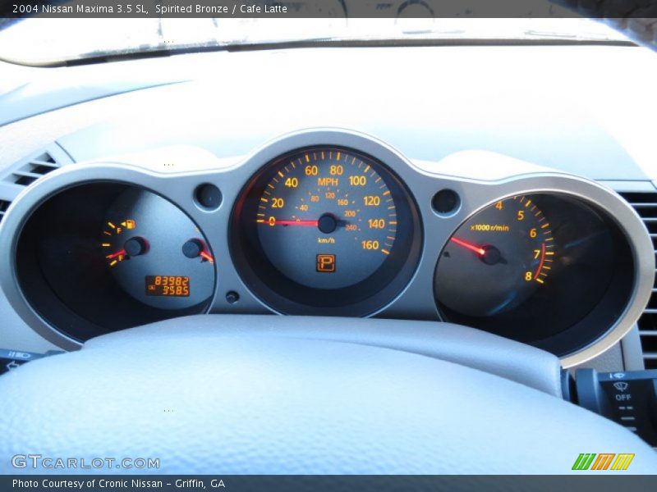Click the 200 km/h inner mark
This screenshot has height=492, width=657.
pos(350,214)
